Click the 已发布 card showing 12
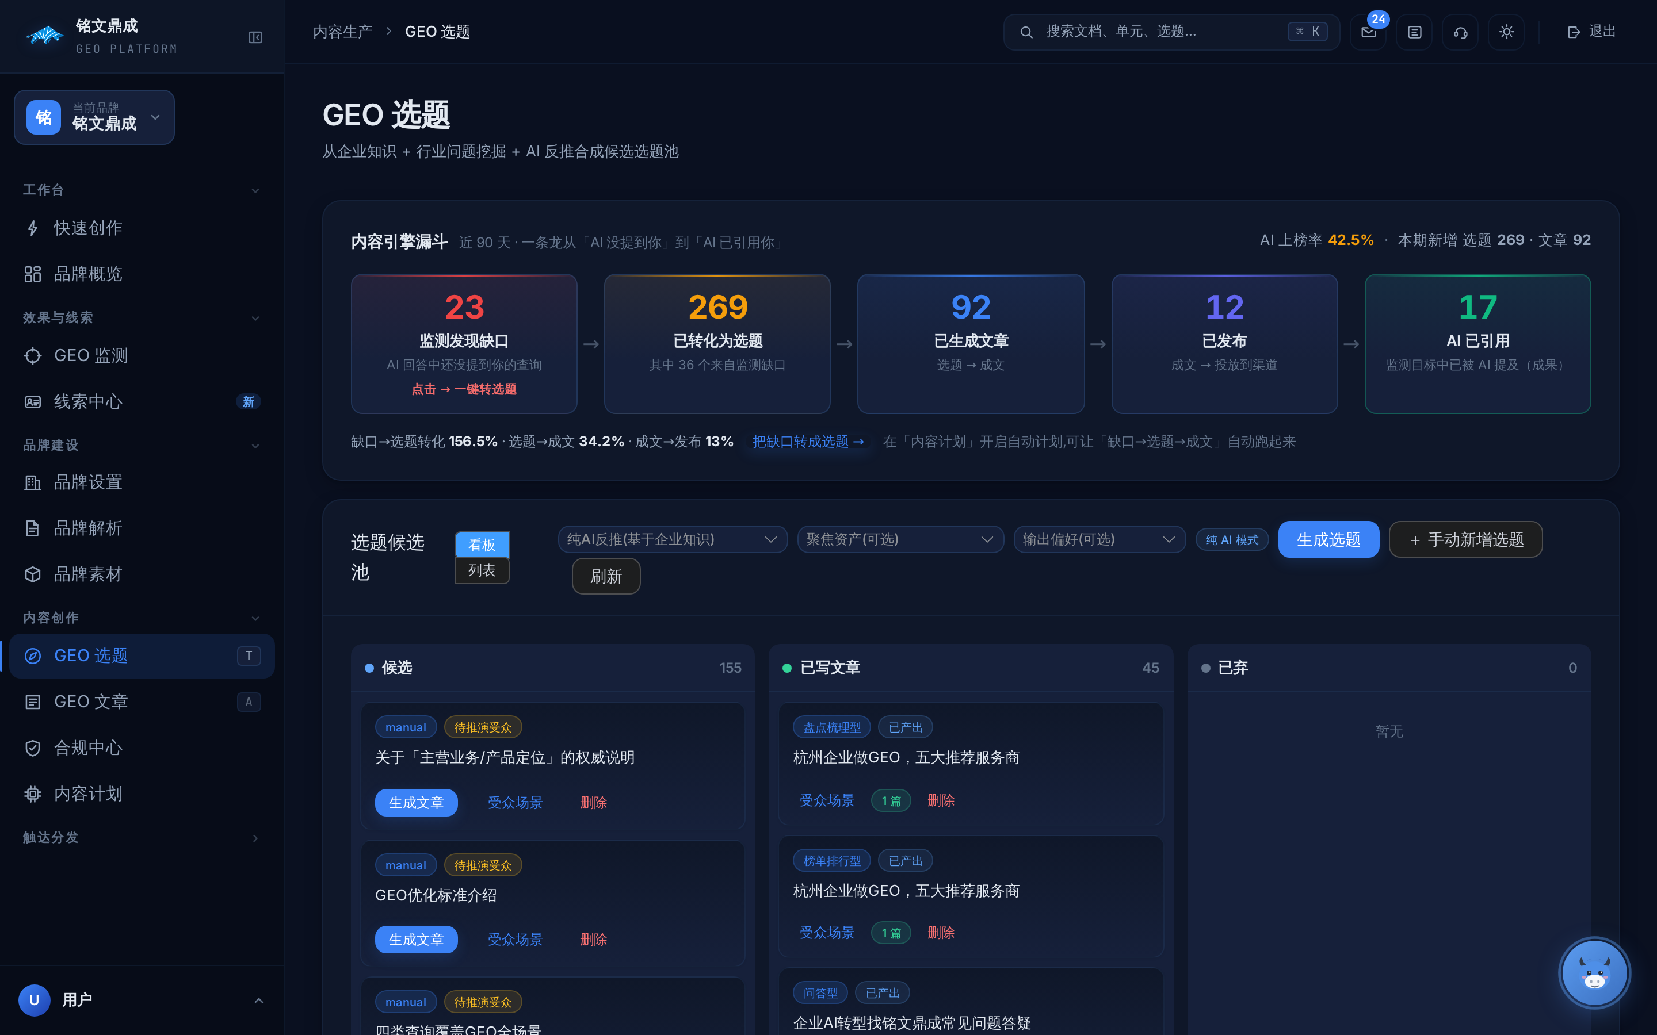 1224,344
